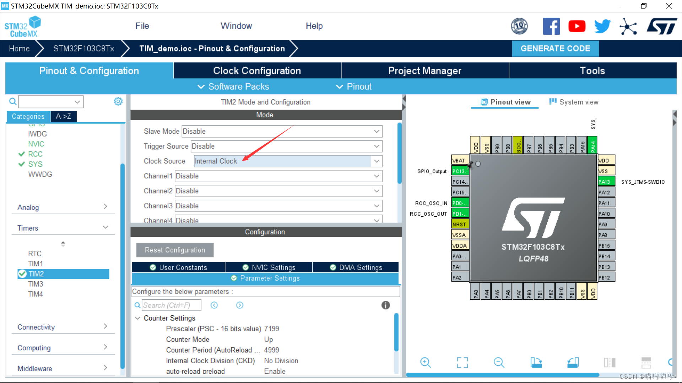Expand the Channel1 configuration dropdown
The image size is (682, 383).
coord(378,176)
